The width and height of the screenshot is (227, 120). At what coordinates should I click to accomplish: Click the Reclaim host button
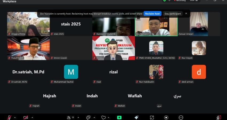click(x=152, y=14)
